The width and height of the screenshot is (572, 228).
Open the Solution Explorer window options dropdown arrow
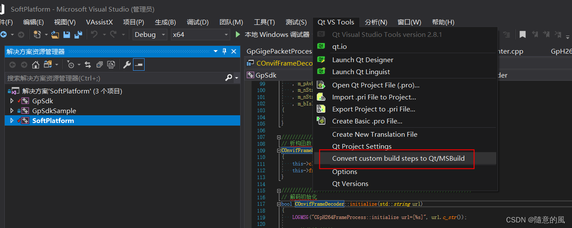coord(216,51)
